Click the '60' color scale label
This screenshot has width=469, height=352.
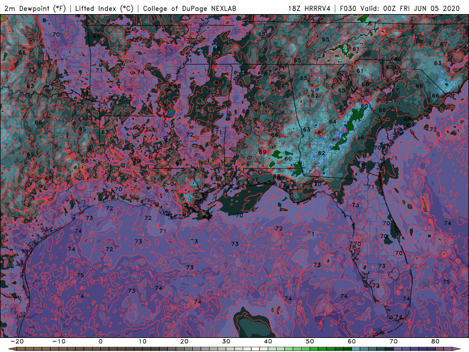point(352,341)
